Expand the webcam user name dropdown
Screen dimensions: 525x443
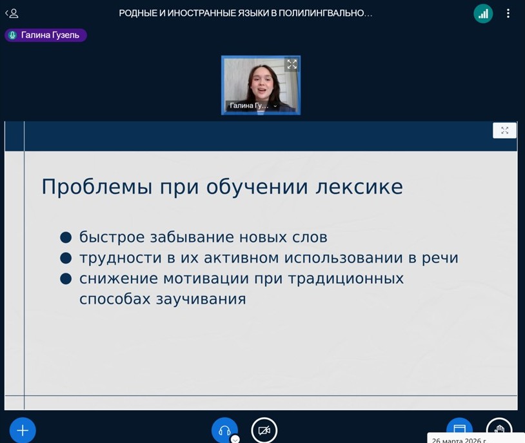point(275,106)
